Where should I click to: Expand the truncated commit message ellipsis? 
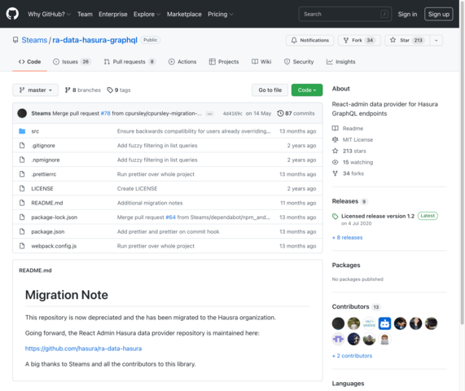point(209,113)
